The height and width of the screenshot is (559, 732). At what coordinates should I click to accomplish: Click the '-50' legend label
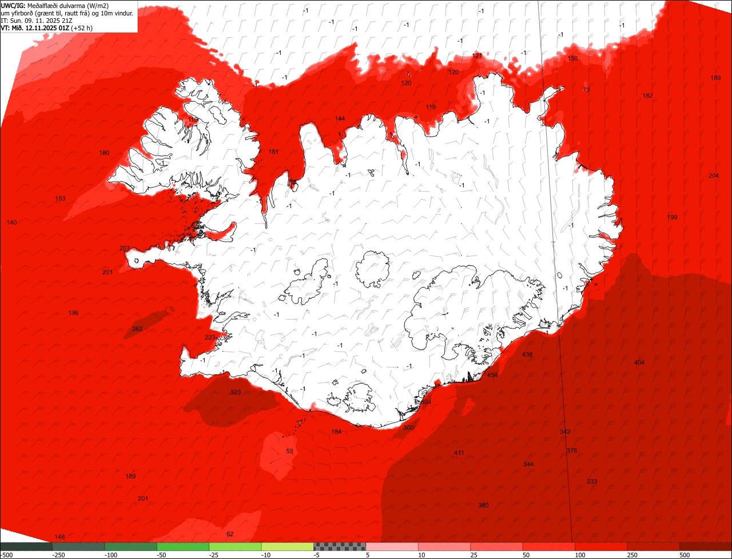[x=162, y=555]
